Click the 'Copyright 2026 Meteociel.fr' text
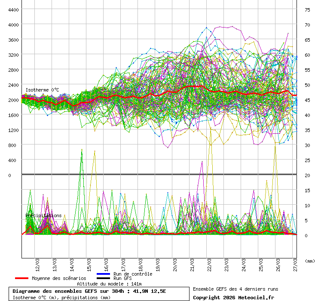 point(233,297)
